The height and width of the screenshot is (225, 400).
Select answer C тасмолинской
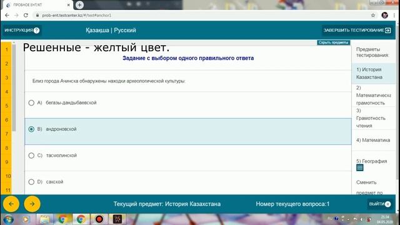tap(188, 156)
